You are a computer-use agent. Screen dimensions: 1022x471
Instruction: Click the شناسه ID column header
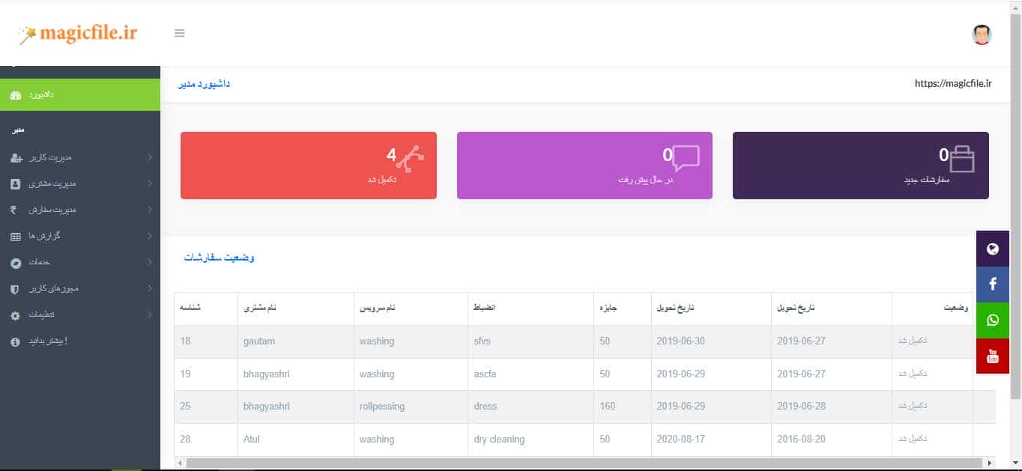click(x=190, y=309)
